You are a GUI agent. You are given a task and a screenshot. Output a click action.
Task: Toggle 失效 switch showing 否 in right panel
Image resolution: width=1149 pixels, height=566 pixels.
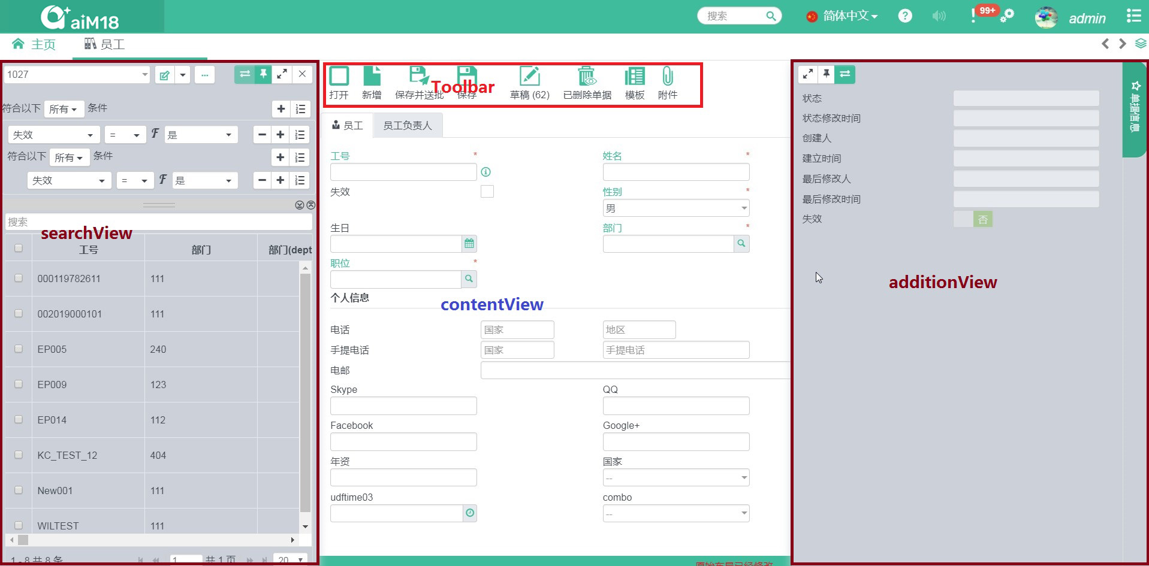(973, 219)
